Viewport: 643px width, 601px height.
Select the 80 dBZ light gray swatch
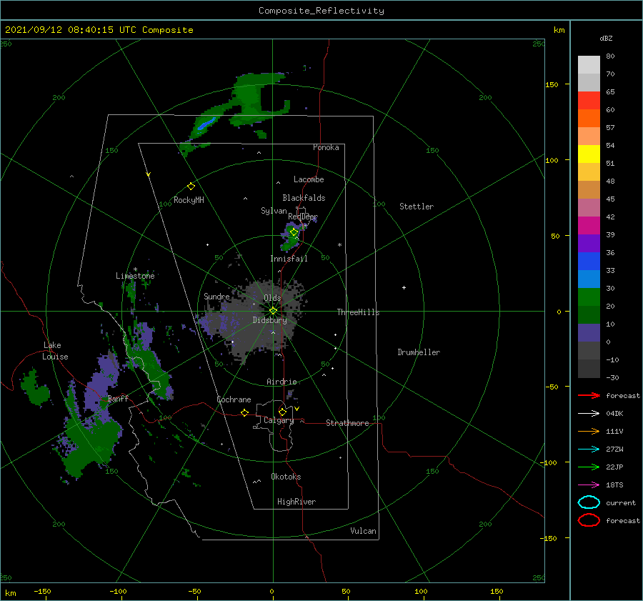click(589, 65)
